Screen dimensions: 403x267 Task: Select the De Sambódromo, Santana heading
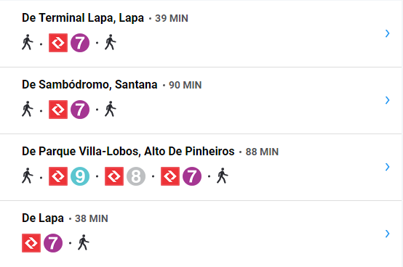coord(89,85)
